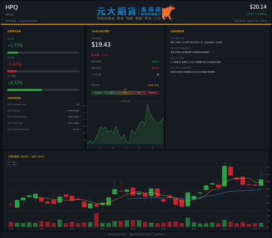The height and width of the screenshot is (238, 272).
Task: Click the tallest red volume bar
Action: pyautogui.click(x=96, y=220)
